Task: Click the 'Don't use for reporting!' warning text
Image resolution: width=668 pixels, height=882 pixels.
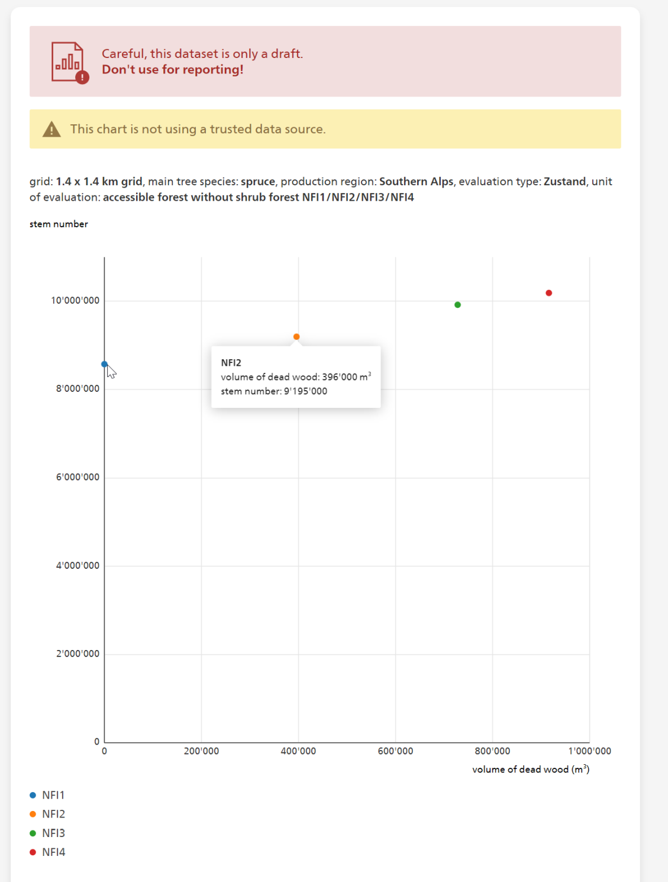Action: tap(174, 69)
